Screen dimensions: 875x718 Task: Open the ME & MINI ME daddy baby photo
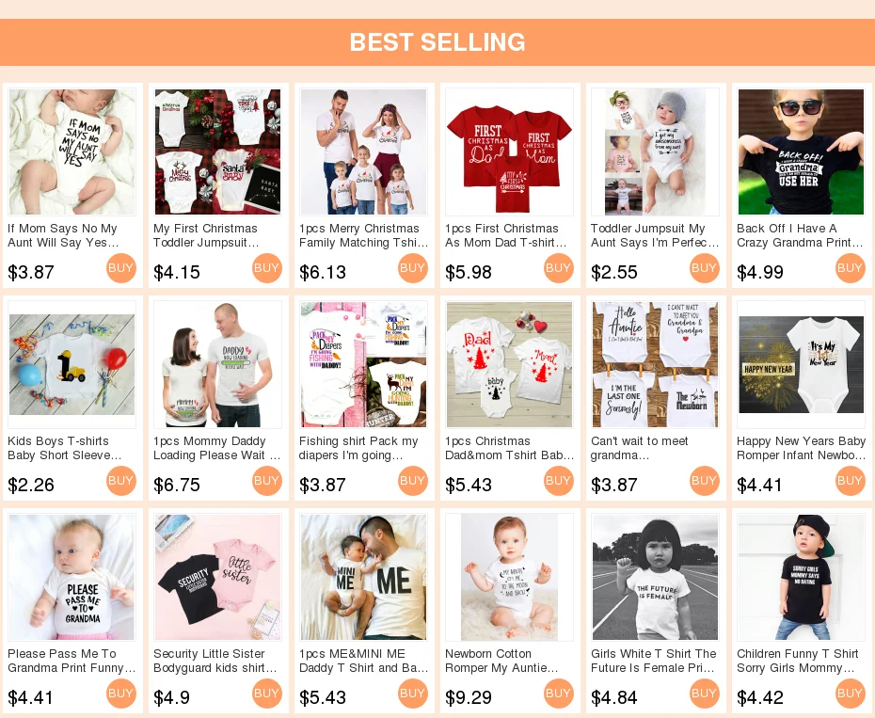click(x=363, y=577)
